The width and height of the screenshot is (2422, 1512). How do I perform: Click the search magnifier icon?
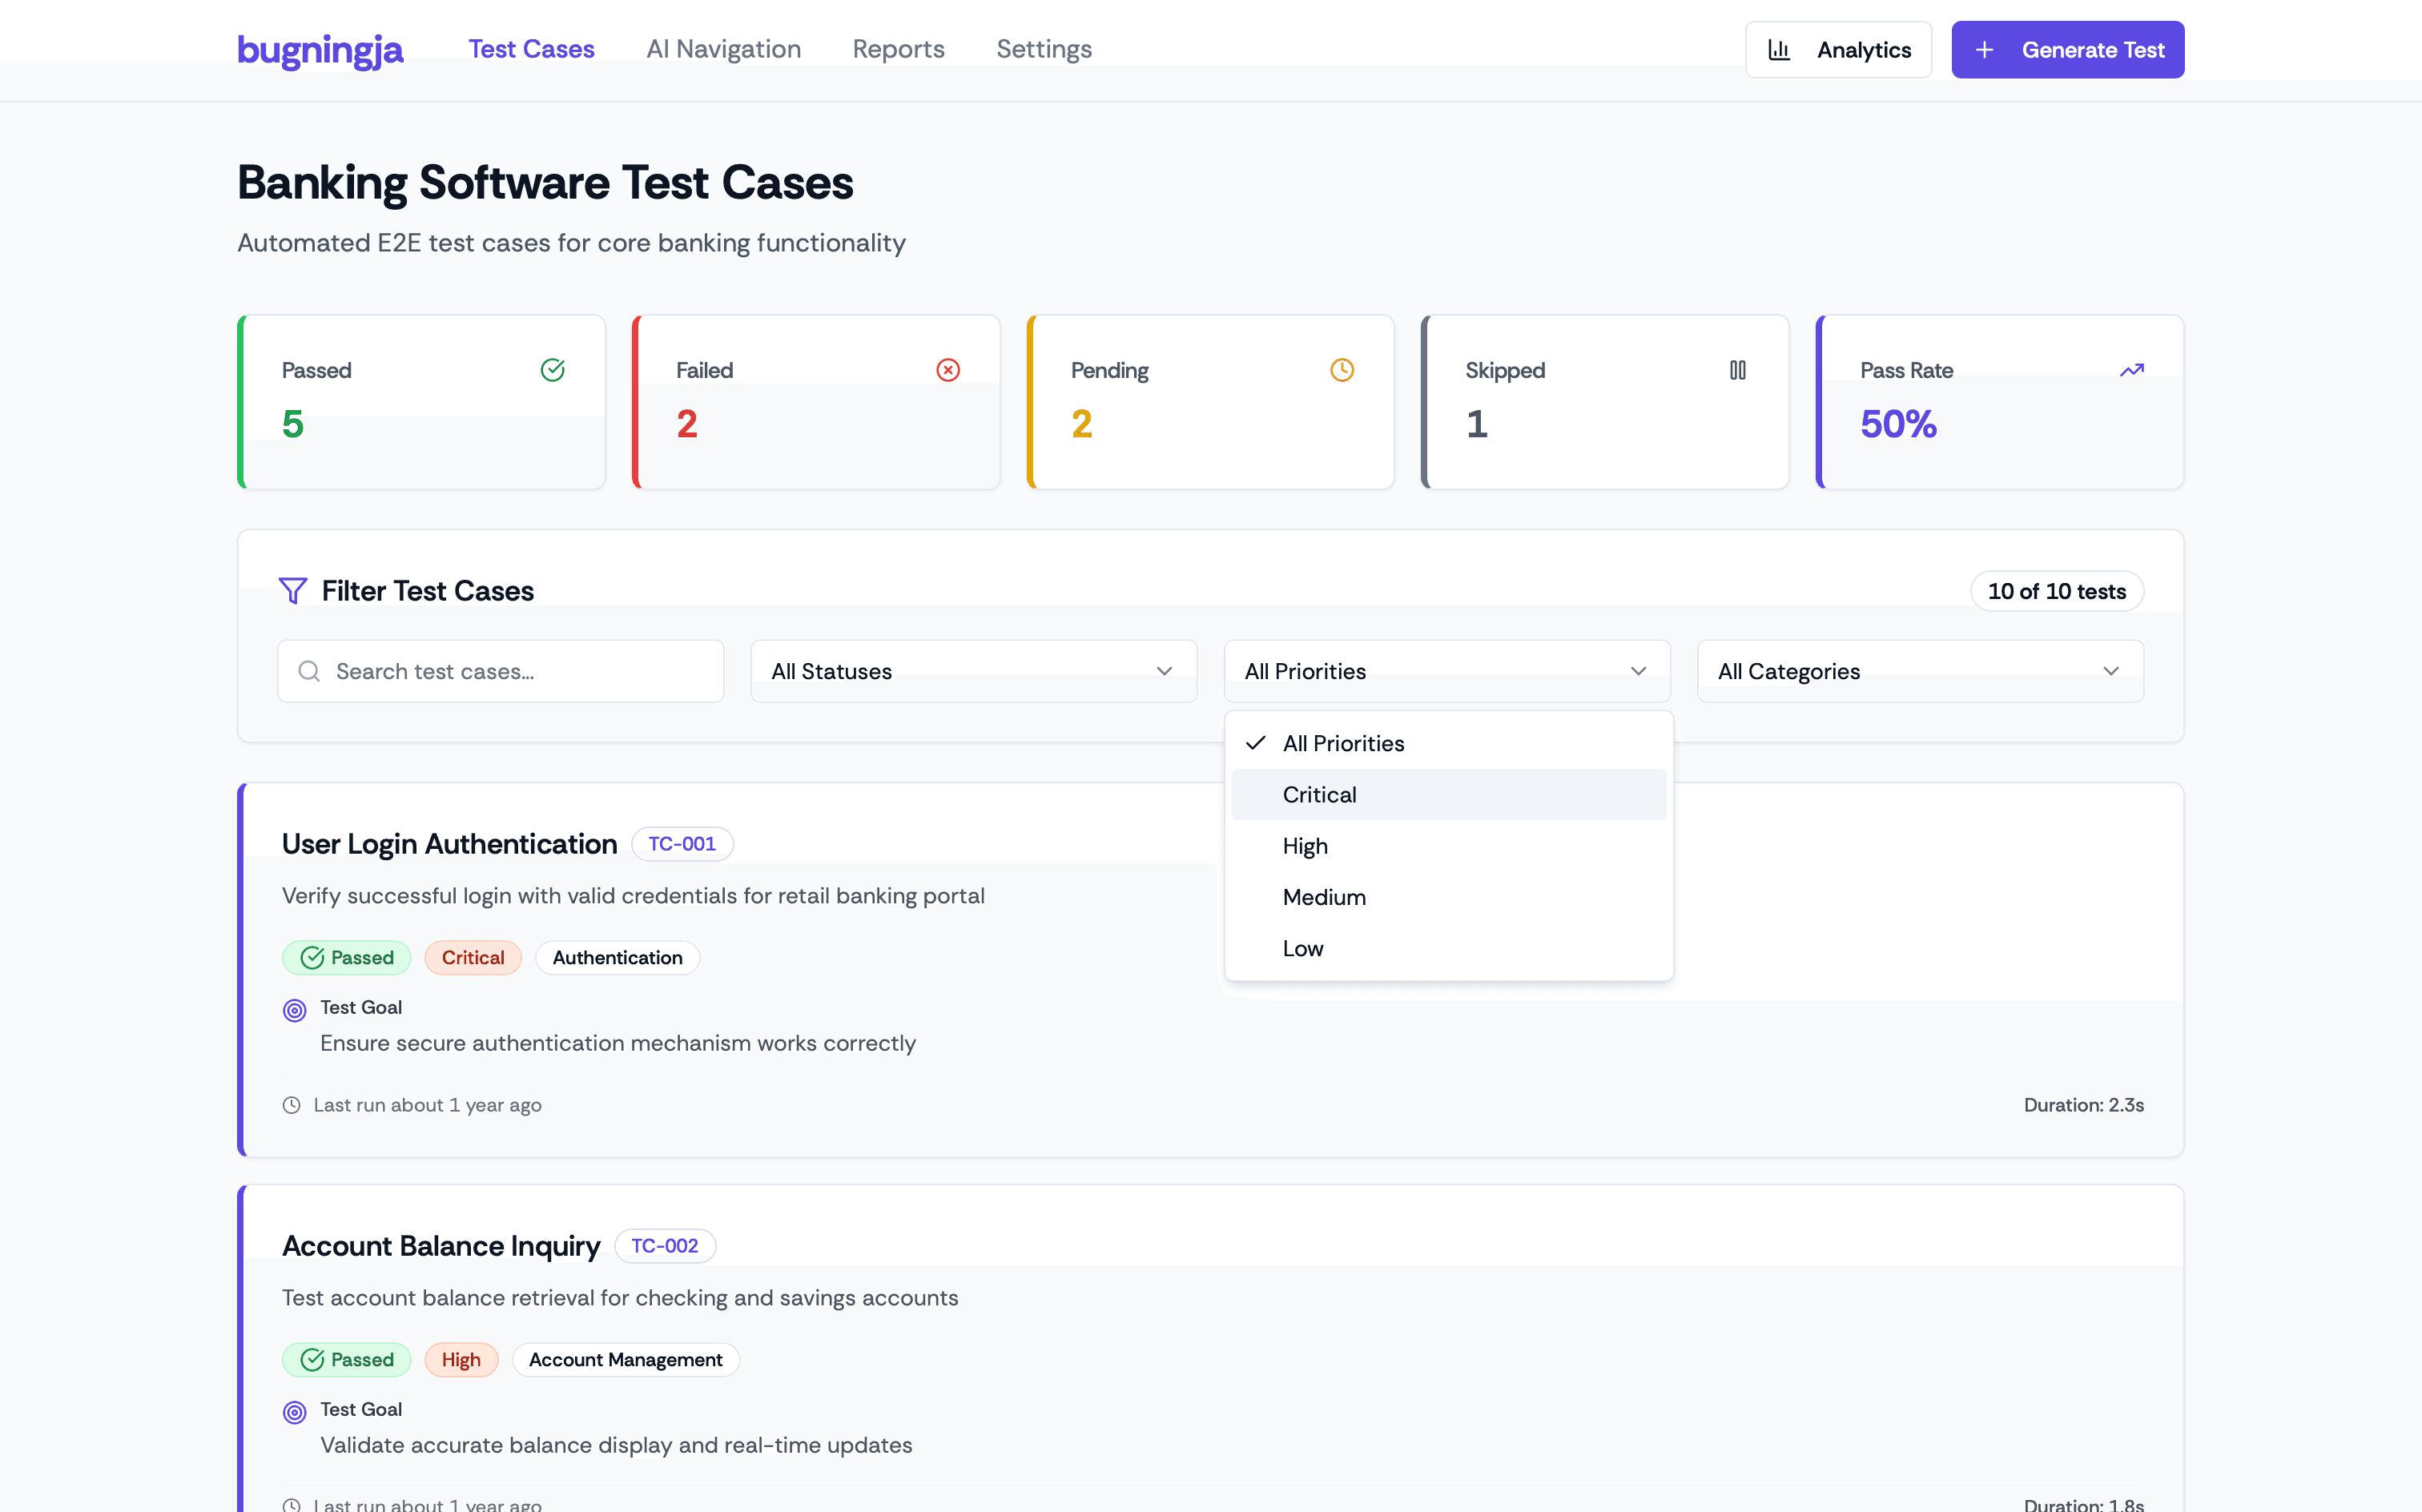click(x=309, y=671)
